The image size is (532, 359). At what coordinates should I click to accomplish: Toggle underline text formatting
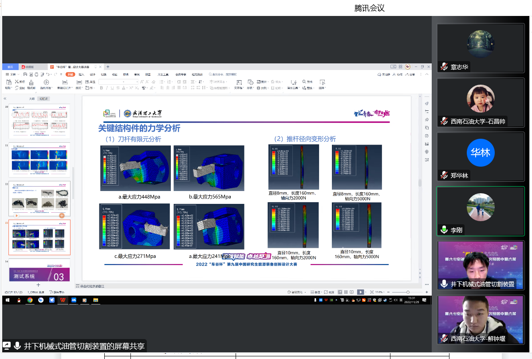(x=111, y=88)
